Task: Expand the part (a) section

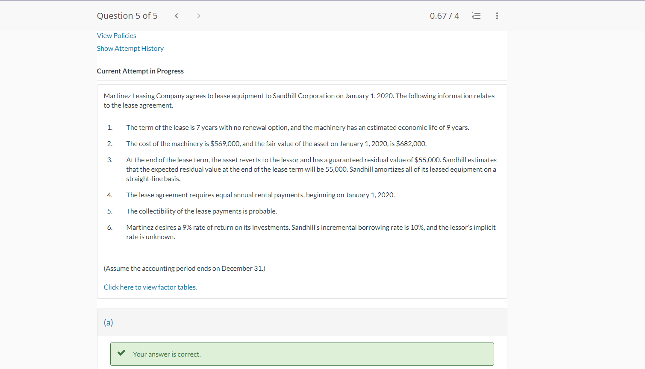Action: click(108, 322)
